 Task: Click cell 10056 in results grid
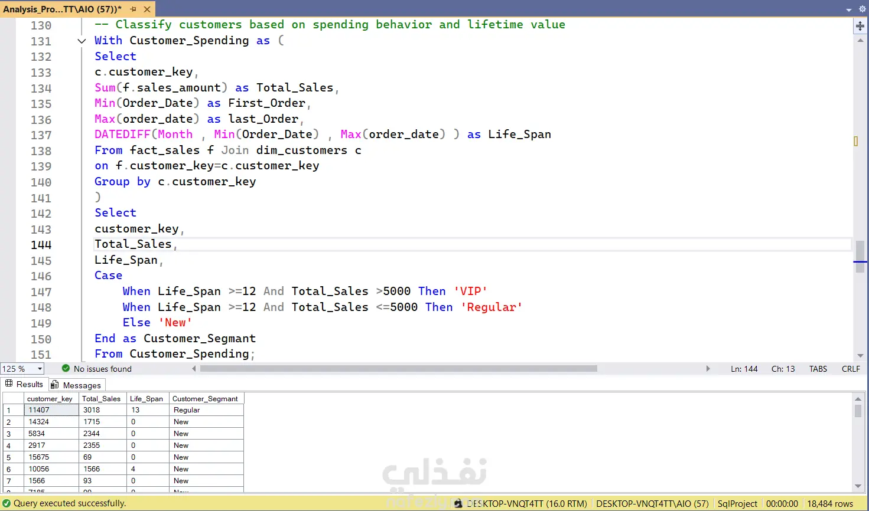tap(51, 469)
